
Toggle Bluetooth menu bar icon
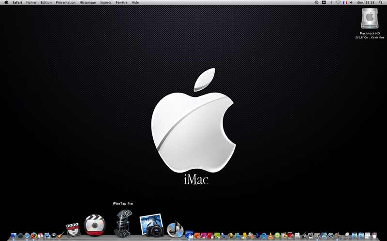pyautogui.click(x=331, y=2)
